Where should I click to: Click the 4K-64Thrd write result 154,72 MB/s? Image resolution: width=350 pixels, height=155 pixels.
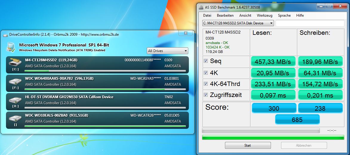point(320,84)
